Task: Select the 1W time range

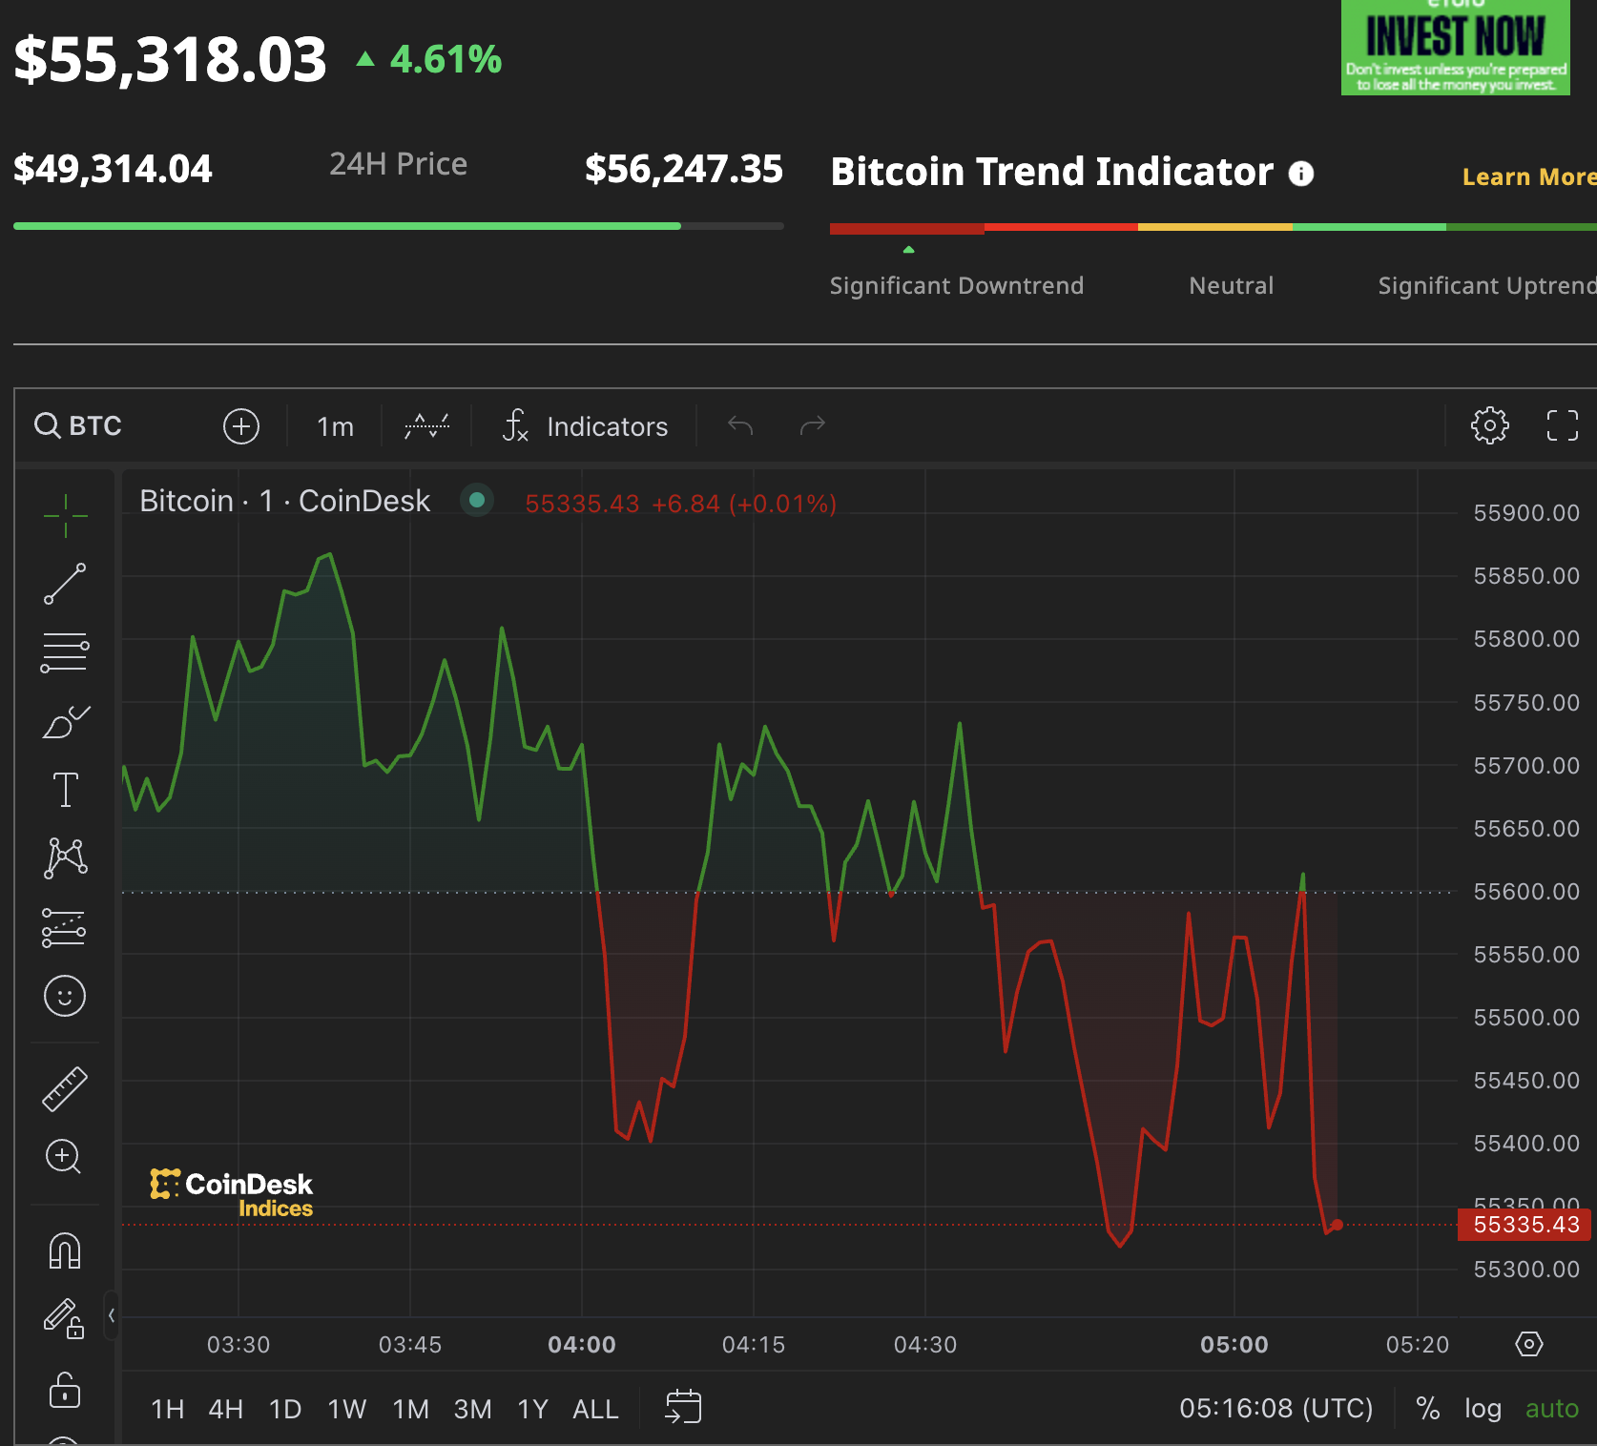Action: pos(347,1409)
